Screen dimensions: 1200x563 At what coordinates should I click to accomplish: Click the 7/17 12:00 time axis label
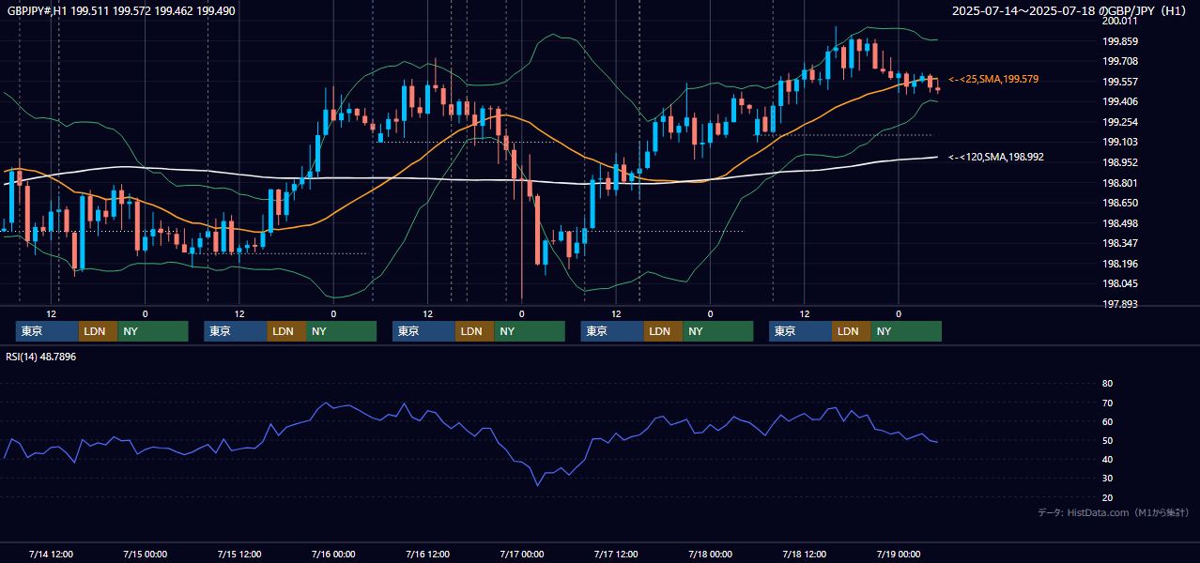point(616,554)
